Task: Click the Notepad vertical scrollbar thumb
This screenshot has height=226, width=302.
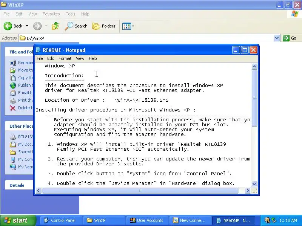Action: click(254, 98)
